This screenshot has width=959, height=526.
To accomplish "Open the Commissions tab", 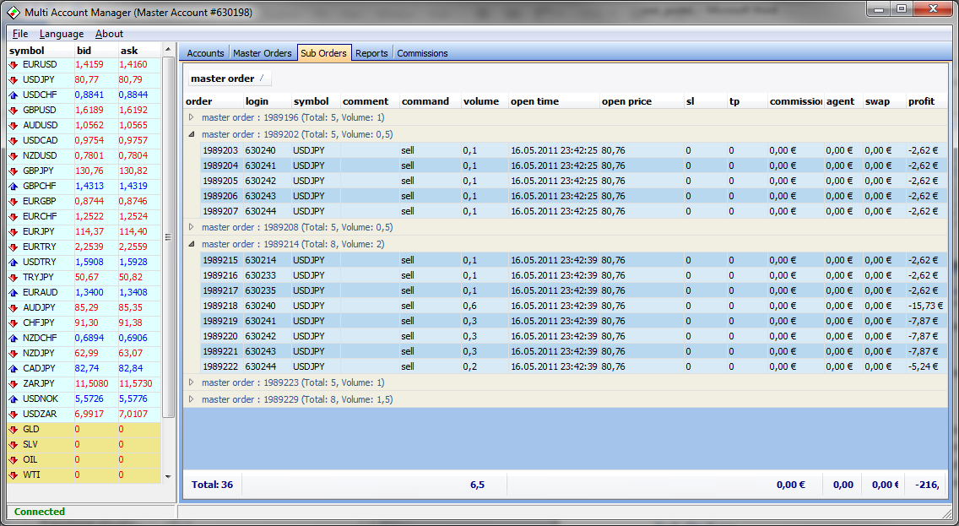I will click(x=422, y=53).
